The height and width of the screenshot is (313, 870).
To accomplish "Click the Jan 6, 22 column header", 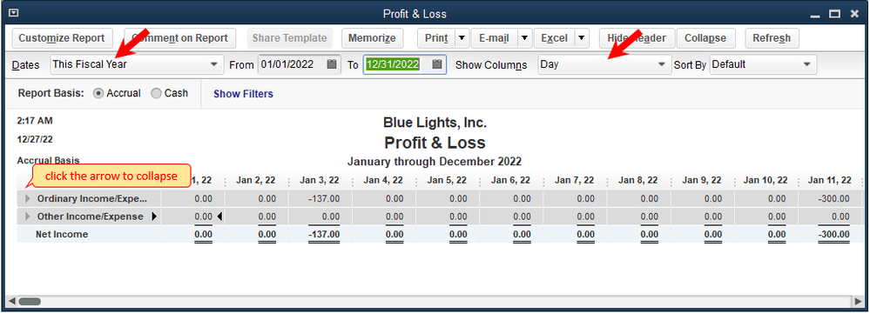I will 511,181.
